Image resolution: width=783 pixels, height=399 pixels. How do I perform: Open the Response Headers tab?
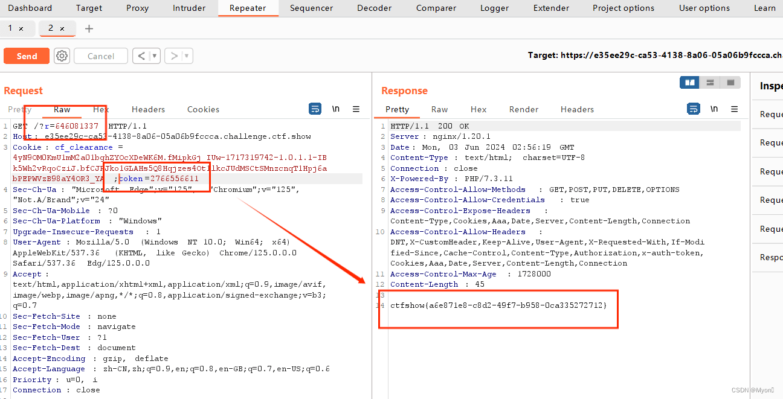coord(577,109)
